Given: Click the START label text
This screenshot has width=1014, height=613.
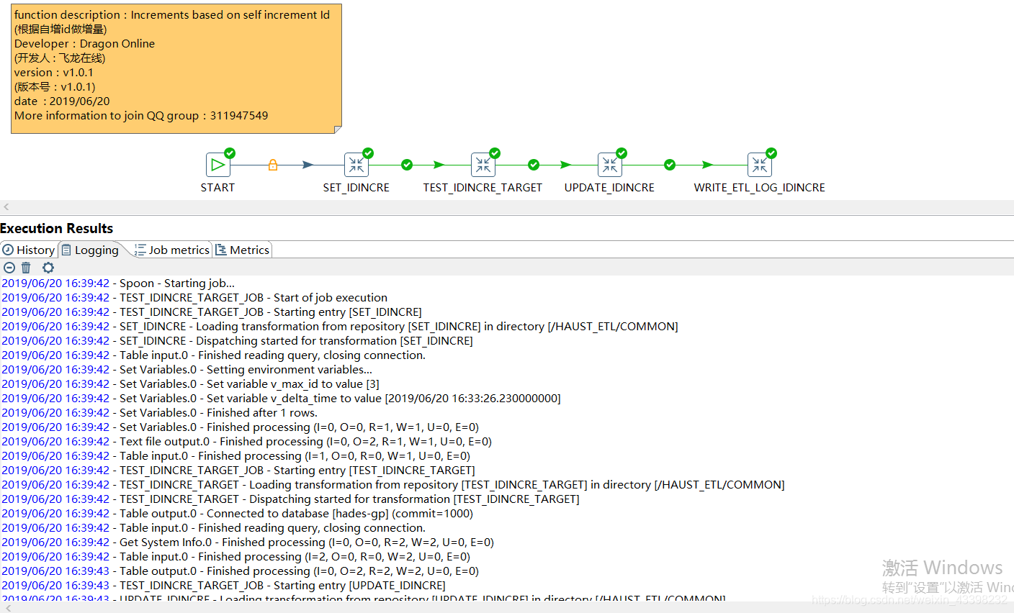Looking at the screenshot, I should 217,187.
